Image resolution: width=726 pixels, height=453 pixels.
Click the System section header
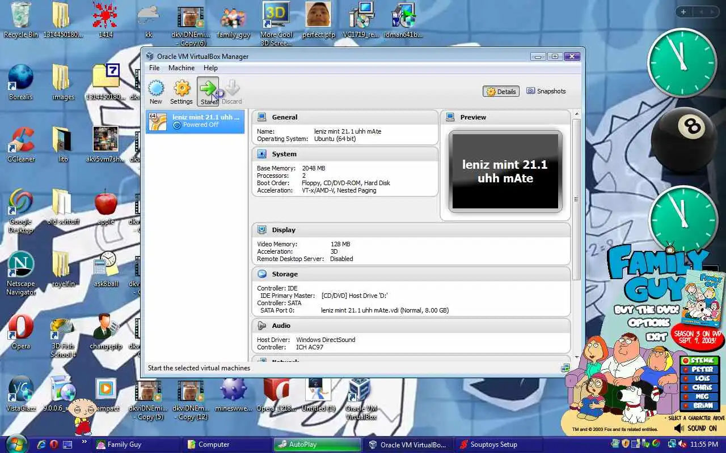coord(345,154)
